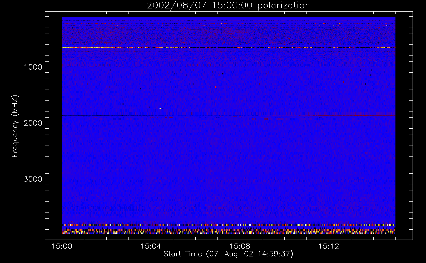
Task: Click the dark horizontal line near 1900 MHz
Action: coord(229,115)
